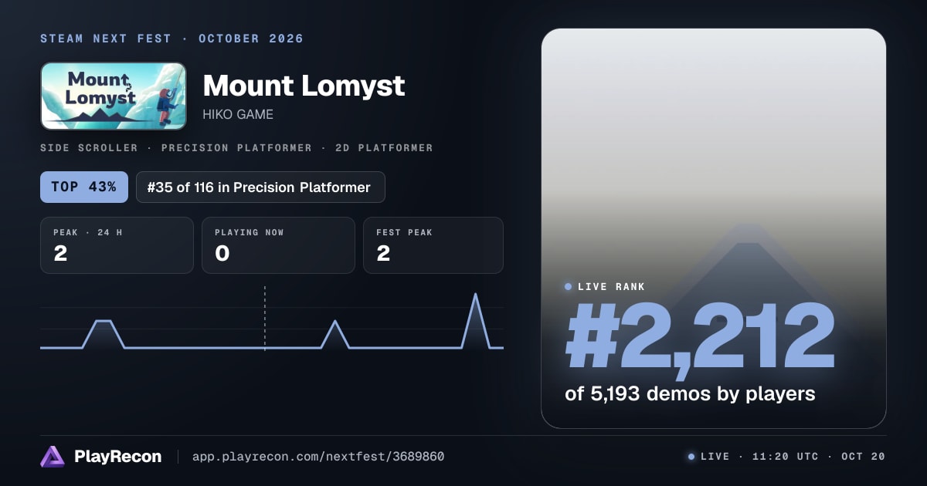Open the Mount Lomyst game thumbnail

point(114,96)
